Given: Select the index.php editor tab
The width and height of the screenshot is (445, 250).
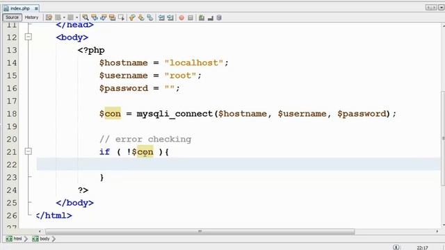Looking at the screenshot, I should tap(20, 8).
